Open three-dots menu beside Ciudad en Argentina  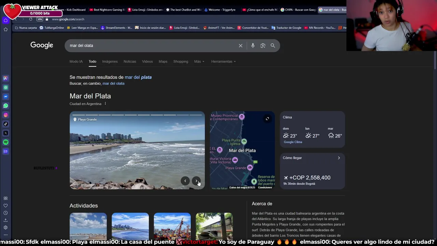[x=105, y=104]
